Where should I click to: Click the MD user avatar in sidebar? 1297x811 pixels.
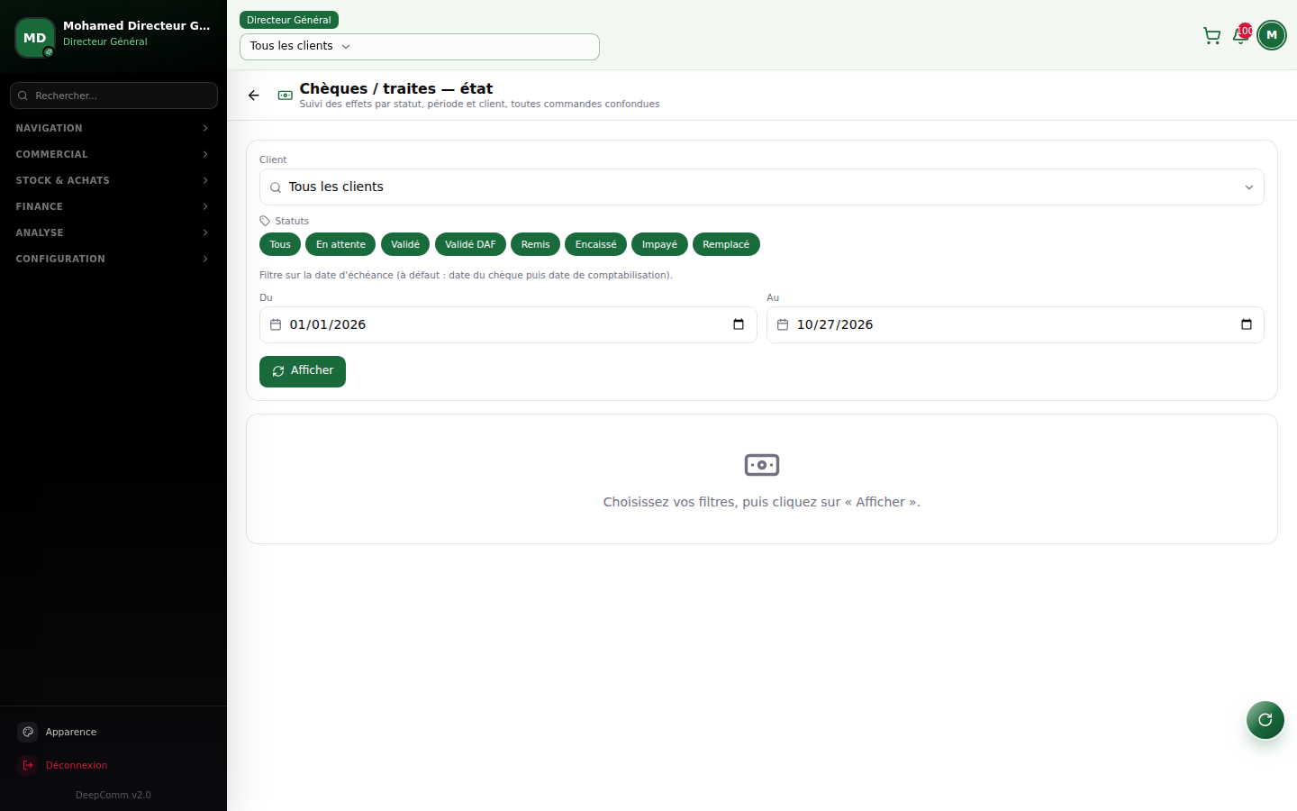pyautogui.click(x=35, y=38)
